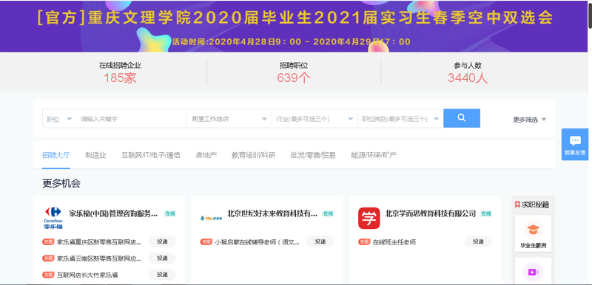The image size is (592, 285).
Task: Click the purple video icon in sidebar
Action: (533, 272)
